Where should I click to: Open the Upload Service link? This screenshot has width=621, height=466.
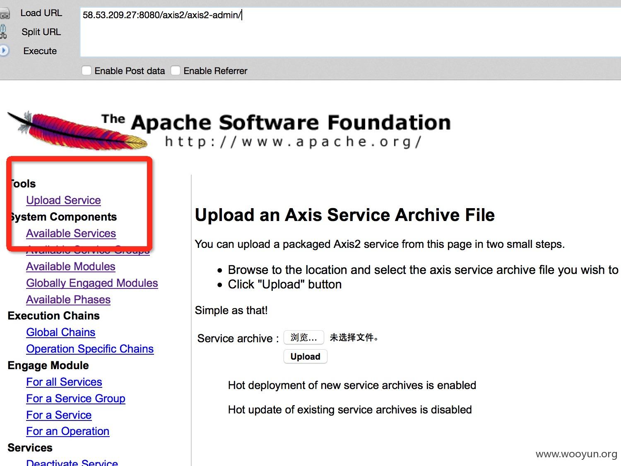coord(63,200)
